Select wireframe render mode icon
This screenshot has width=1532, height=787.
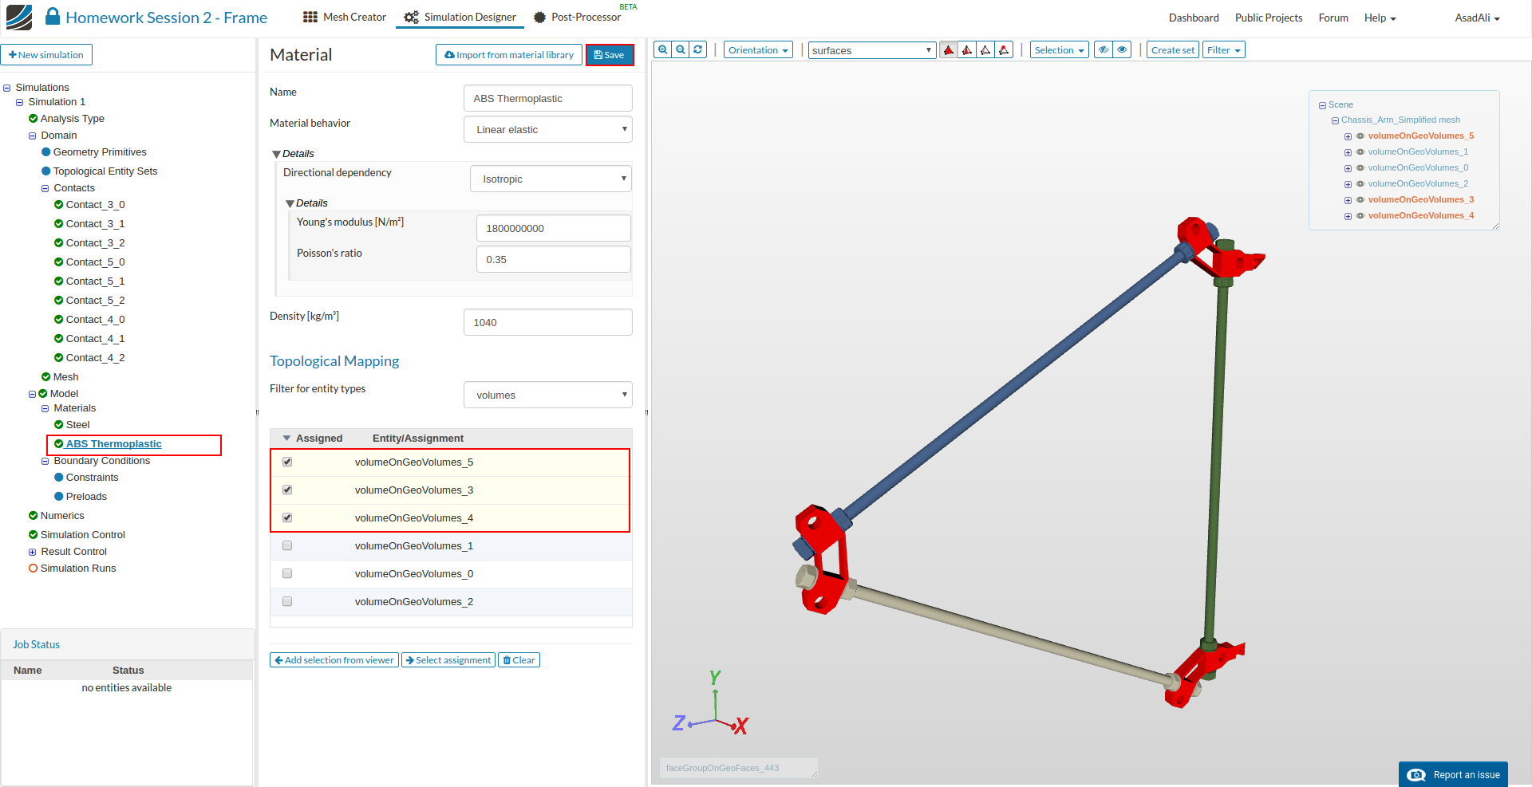coord(985,50)
